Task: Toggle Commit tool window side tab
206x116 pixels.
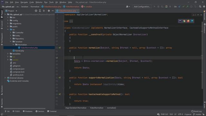Action: (x=2, y=25)
